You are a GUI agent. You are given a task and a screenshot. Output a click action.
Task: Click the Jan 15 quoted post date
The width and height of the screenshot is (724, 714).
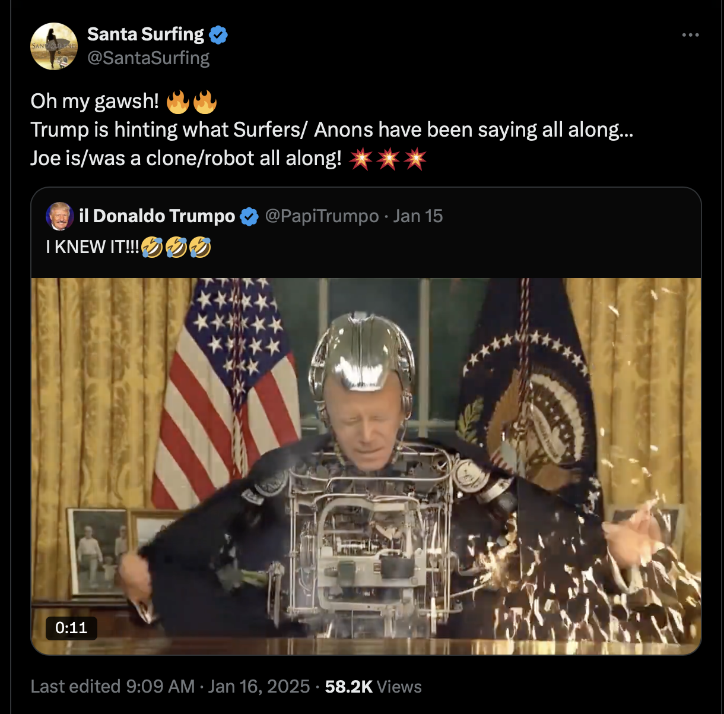pyautogui.click(x=418, y=216)
